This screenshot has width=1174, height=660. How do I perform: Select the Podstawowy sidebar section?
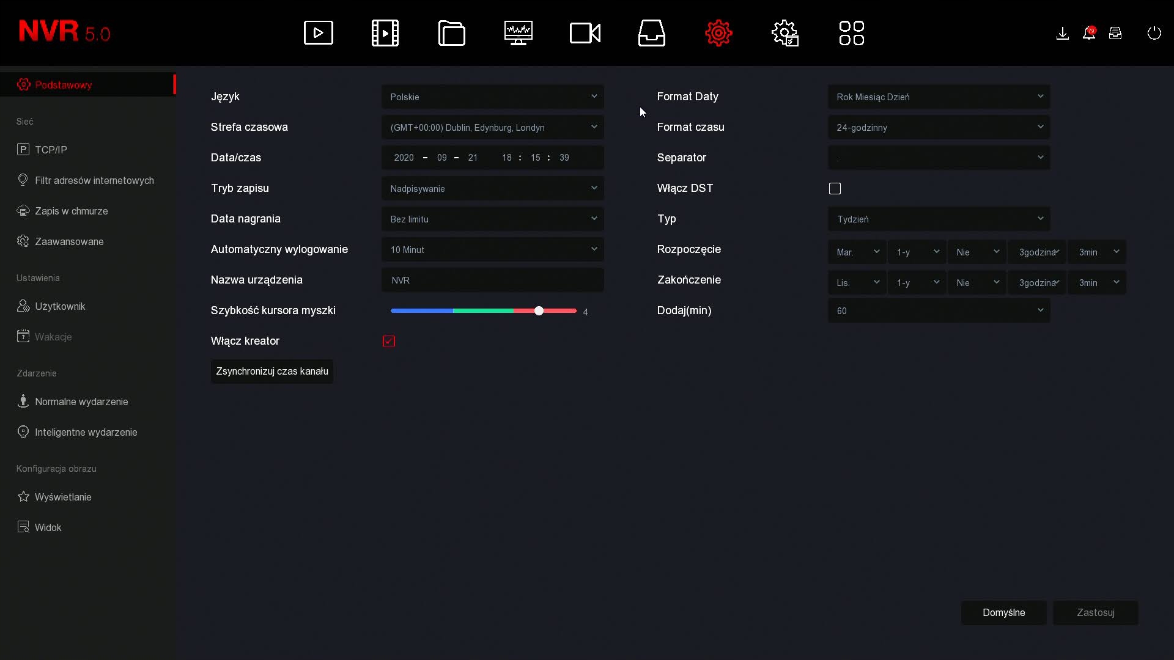tap(64, 84)
